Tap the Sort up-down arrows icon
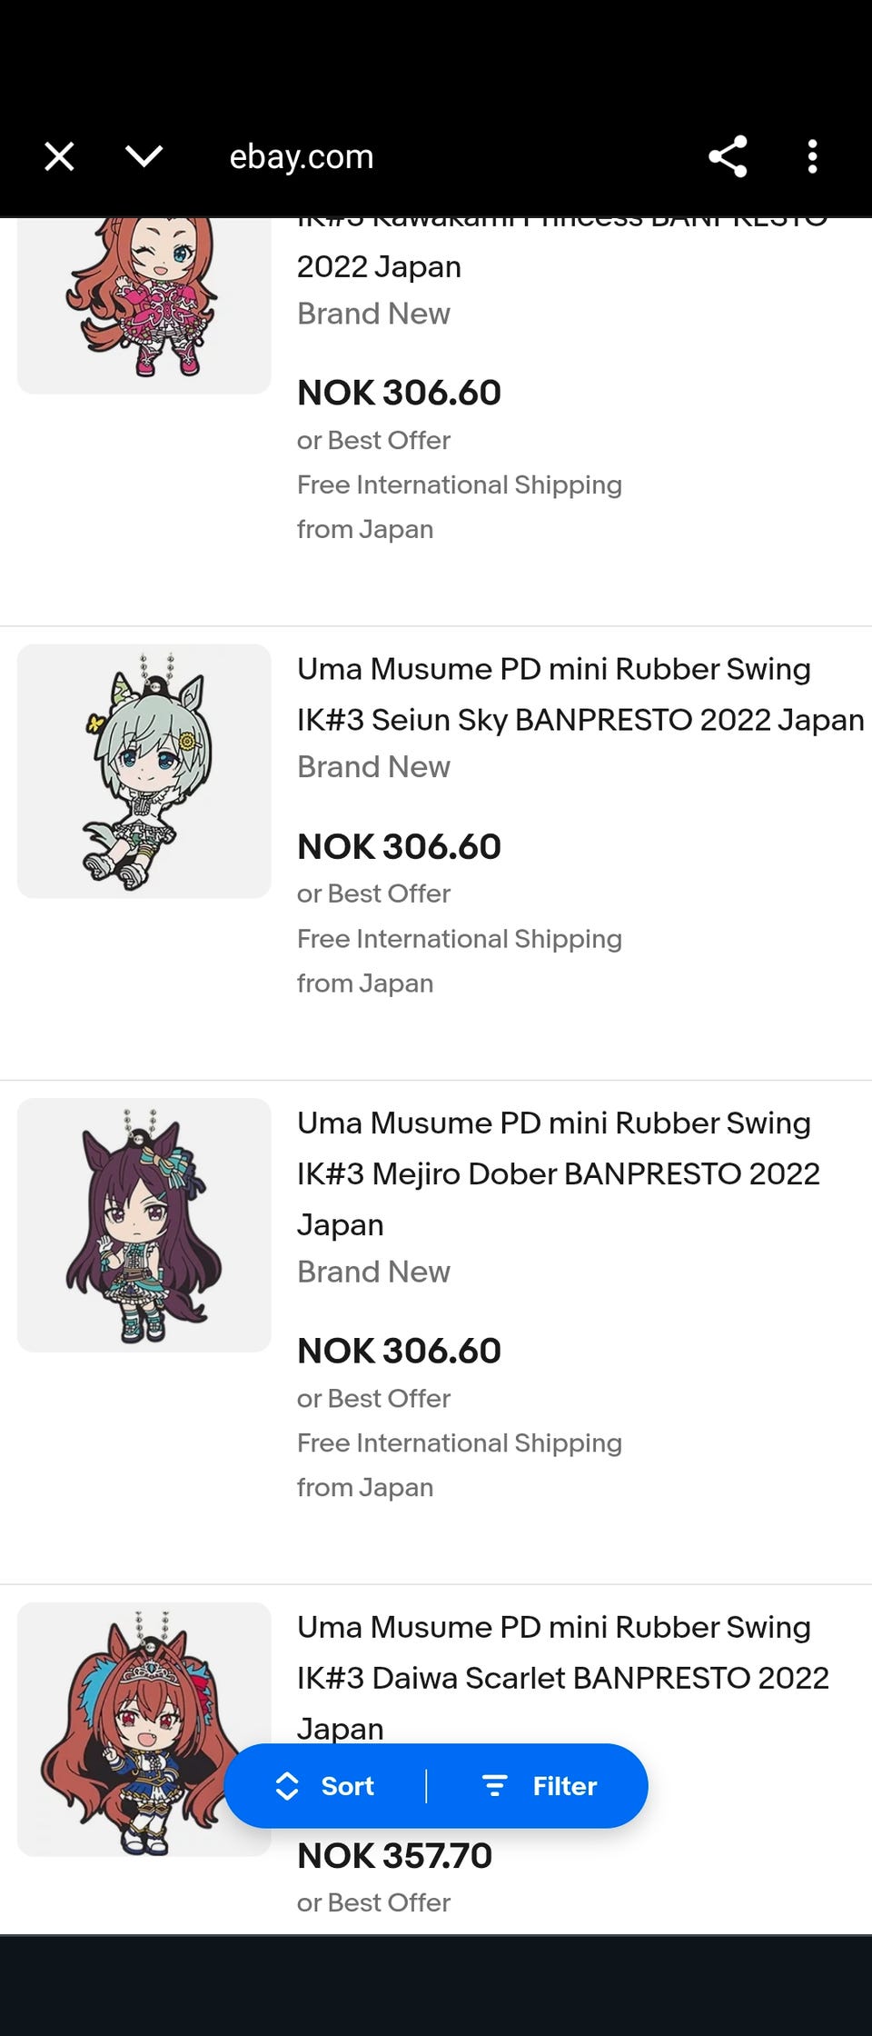This screenshot has width=872, height=2036. 287,1786
